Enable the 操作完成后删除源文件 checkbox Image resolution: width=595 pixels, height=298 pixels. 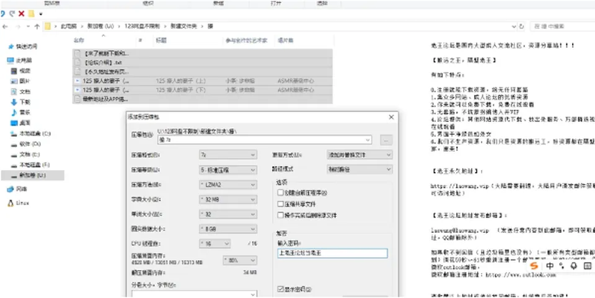coord(280,215)
